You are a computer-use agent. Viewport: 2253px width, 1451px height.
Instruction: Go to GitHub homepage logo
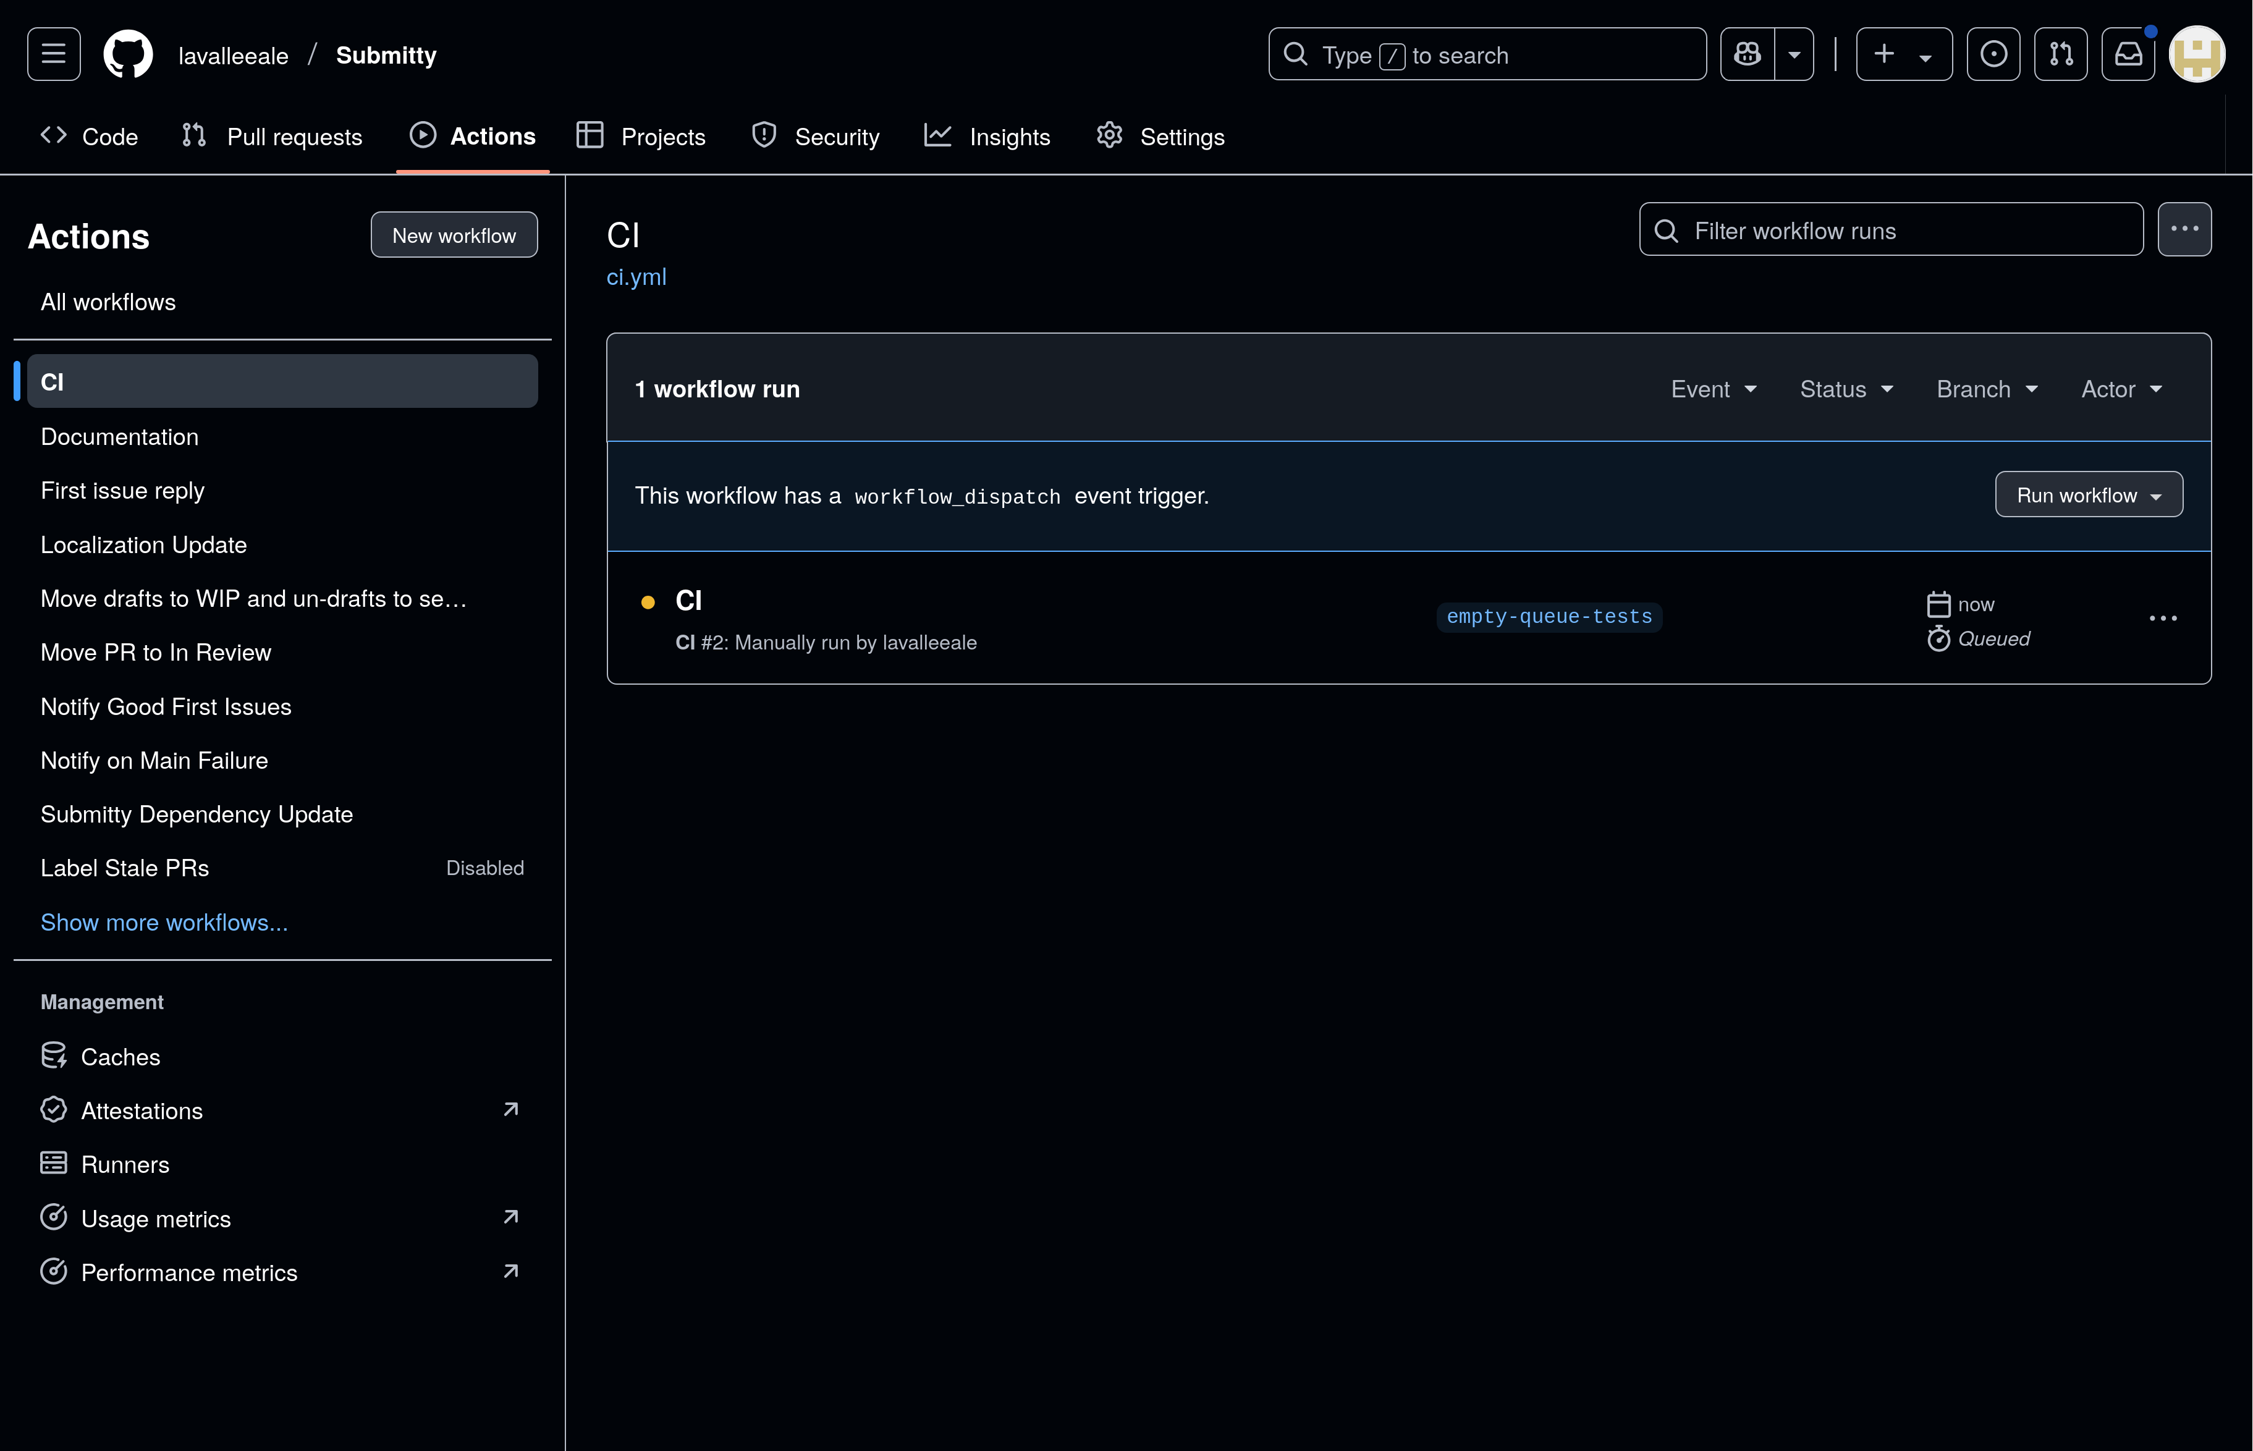pos(128,54)
